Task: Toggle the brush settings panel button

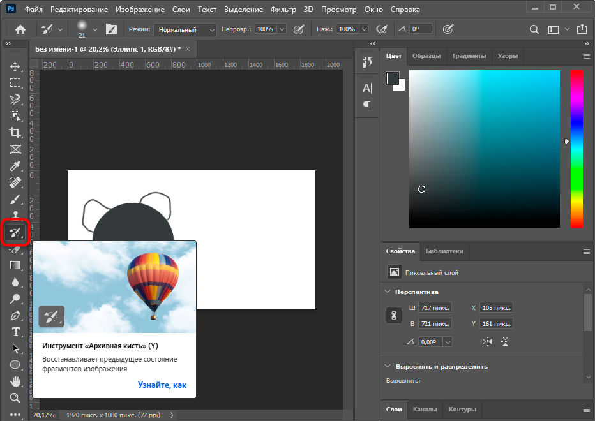Action: point(111,29)
